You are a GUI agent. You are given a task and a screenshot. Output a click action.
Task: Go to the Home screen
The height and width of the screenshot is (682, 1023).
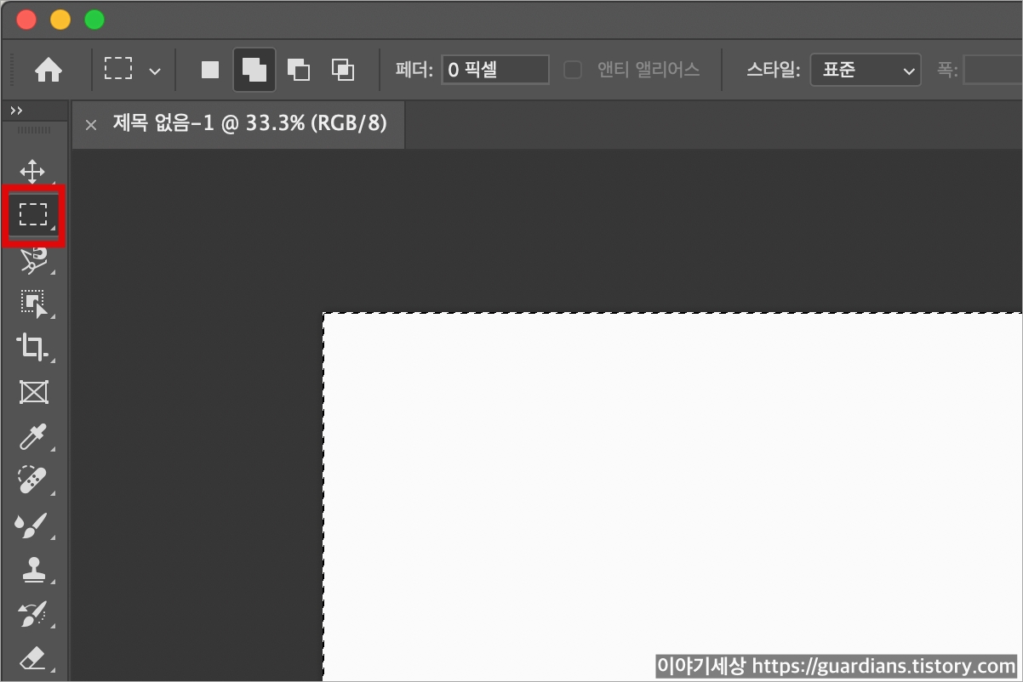pos(49,71)
